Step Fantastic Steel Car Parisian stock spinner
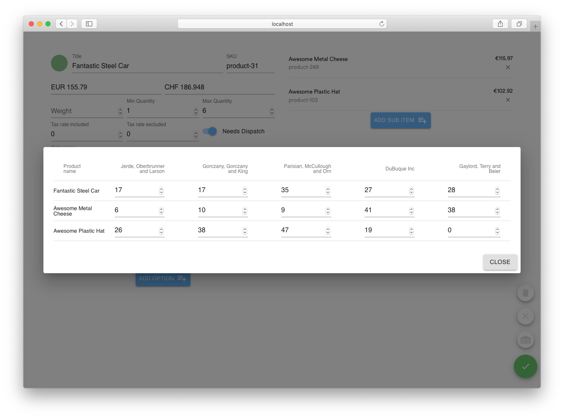This screenshot has width=564, height=419. 328,191
